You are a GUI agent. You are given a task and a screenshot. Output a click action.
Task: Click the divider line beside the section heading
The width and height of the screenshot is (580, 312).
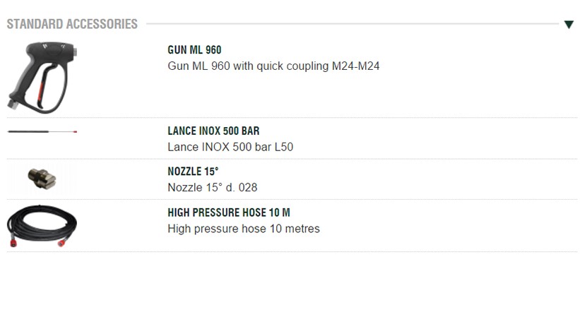coord(352,25)
